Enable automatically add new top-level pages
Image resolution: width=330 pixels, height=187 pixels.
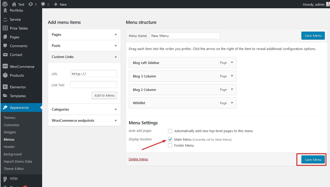coord(170,131)
